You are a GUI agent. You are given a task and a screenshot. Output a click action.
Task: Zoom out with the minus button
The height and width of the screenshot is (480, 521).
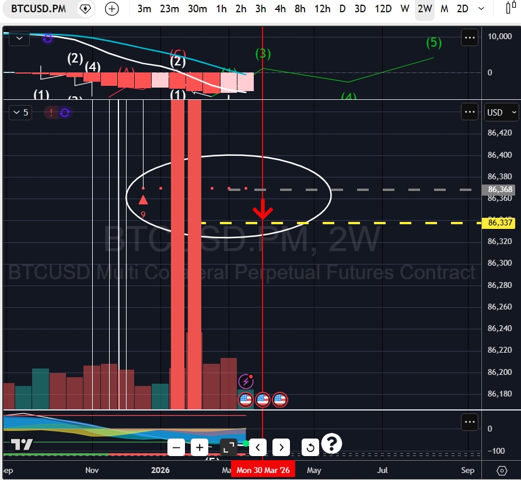176,447
